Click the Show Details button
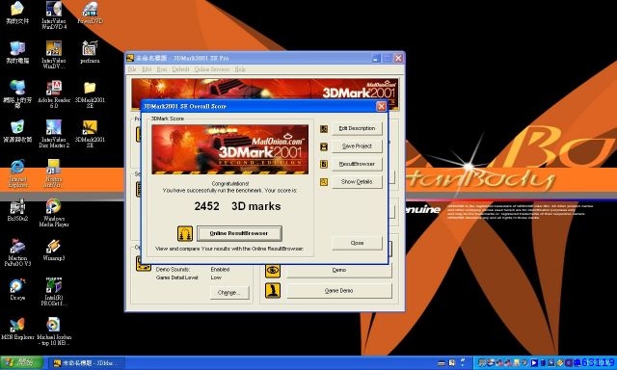The height and width of the screenshot is (370, 617). (357, 182)
